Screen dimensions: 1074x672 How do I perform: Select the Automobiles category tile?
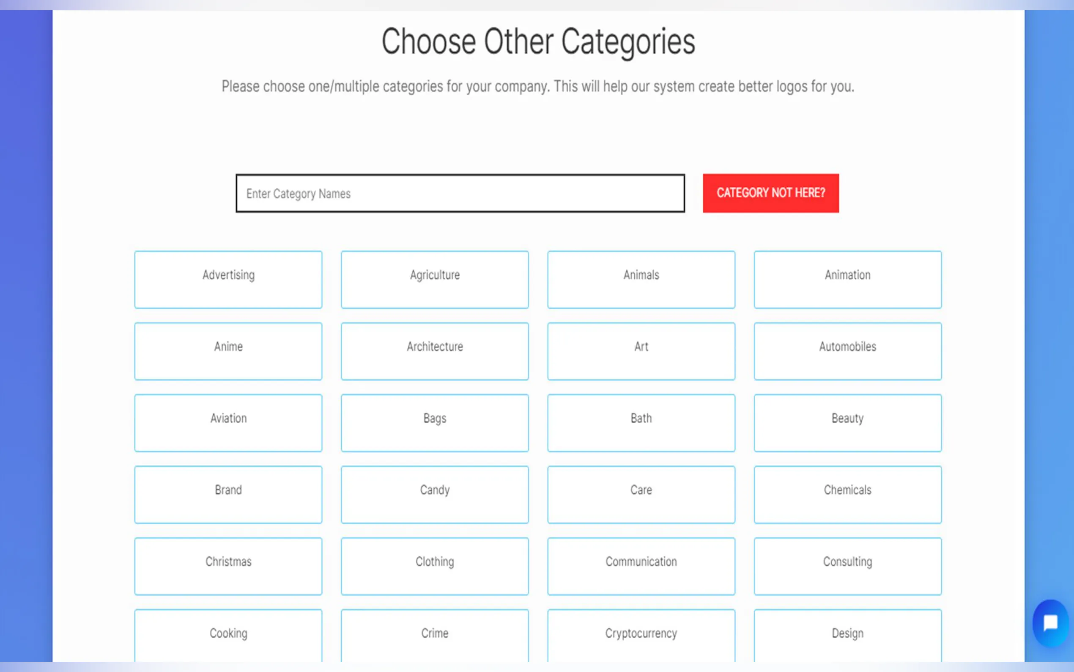847,351
